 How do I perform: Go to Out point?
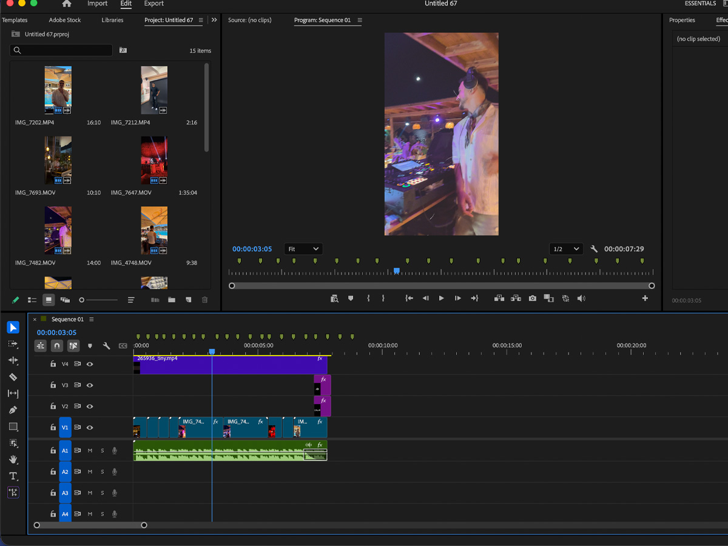(x=474, y=298)
